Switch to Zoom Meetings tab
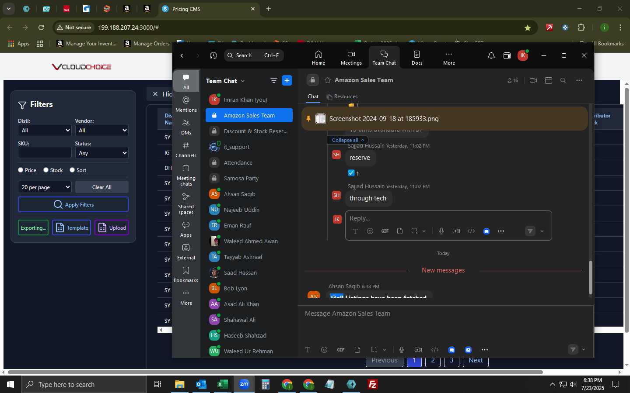Image resolution: width=630 pixels, height=393 pixels. click(x=351, y=58)
